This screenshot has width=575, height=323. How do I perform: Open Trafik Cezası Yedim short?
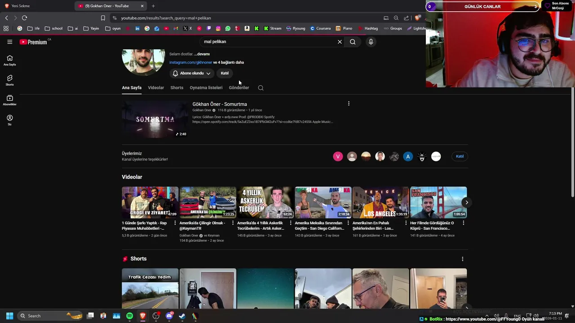click(x=150, y=288)
